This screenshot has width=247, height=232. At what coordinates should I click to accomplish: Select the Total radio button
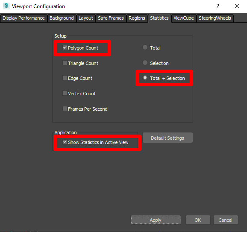click(145, 47)
